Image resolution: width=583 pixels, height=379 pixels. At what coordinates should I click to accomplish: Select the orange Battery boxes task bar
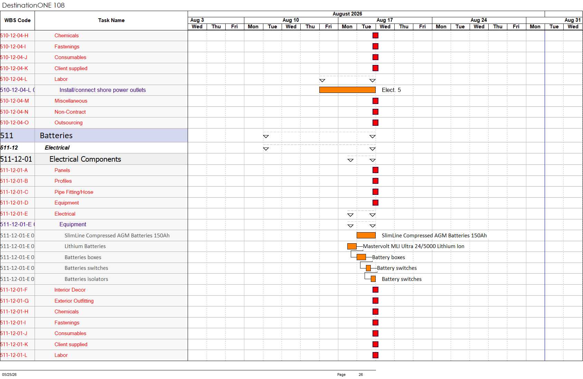(361, 257)
